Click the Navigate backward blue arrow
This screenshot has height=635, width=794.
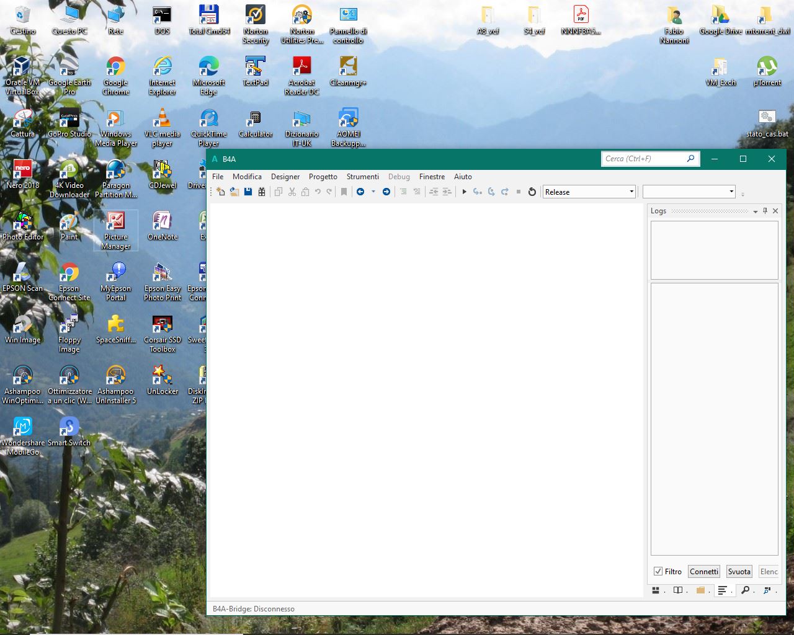[x=360, y=192]
